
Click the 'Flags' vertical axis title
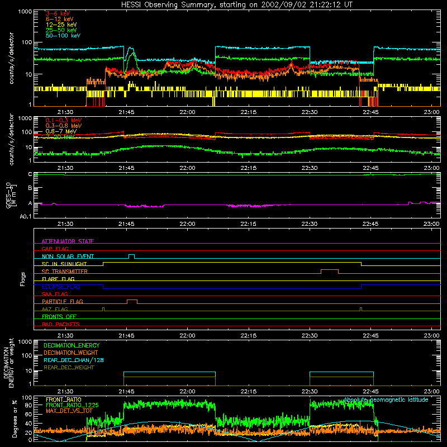coord(22,279)
